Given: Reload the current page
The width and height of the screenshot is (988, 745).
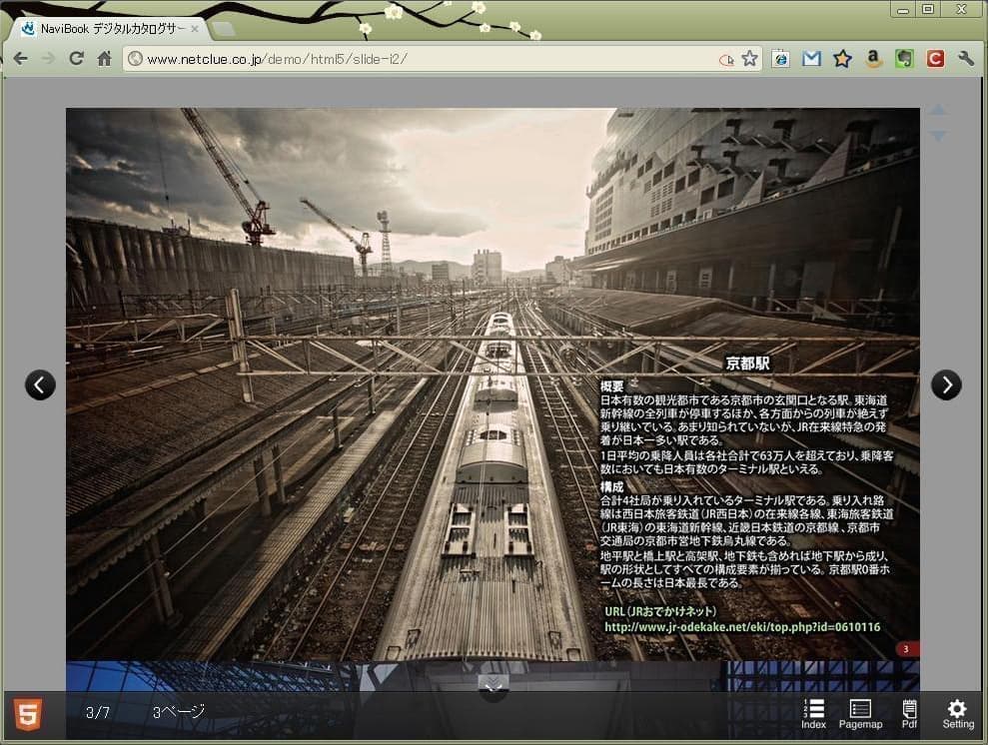Looking at the screenshot, I should pyautogui.click(x=76, y=59).
